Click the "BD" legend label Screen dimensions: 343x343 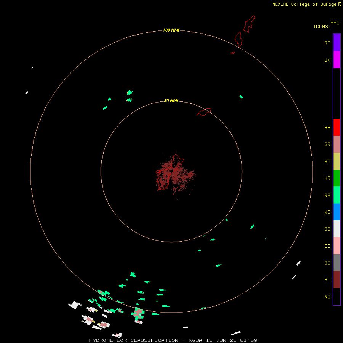tap(327, 162)
